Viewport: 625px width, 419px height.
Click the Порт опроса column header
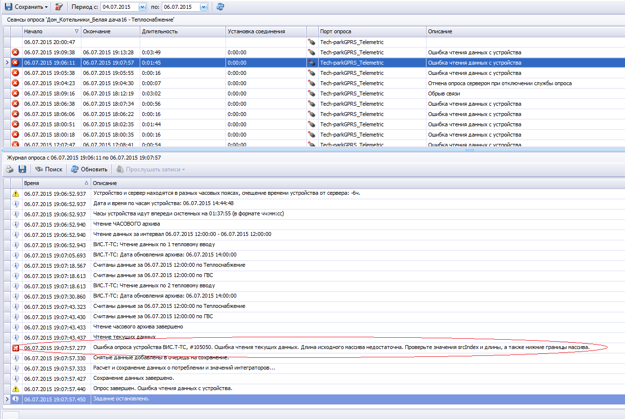tap(372, 31)
